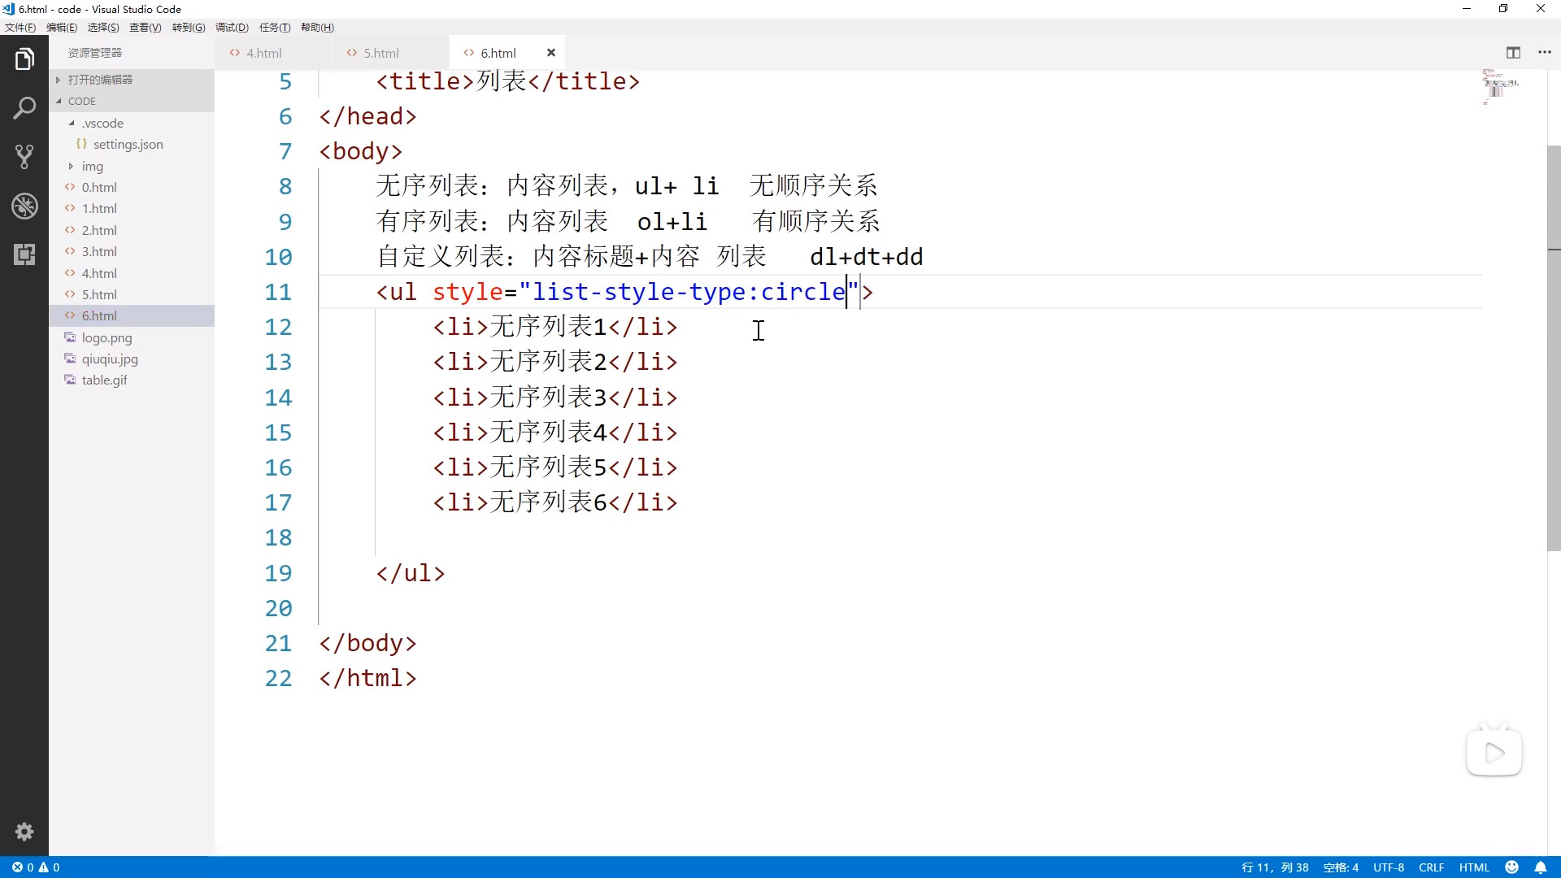Click the feedback smiley in status bar

(x=1512, y=867)
